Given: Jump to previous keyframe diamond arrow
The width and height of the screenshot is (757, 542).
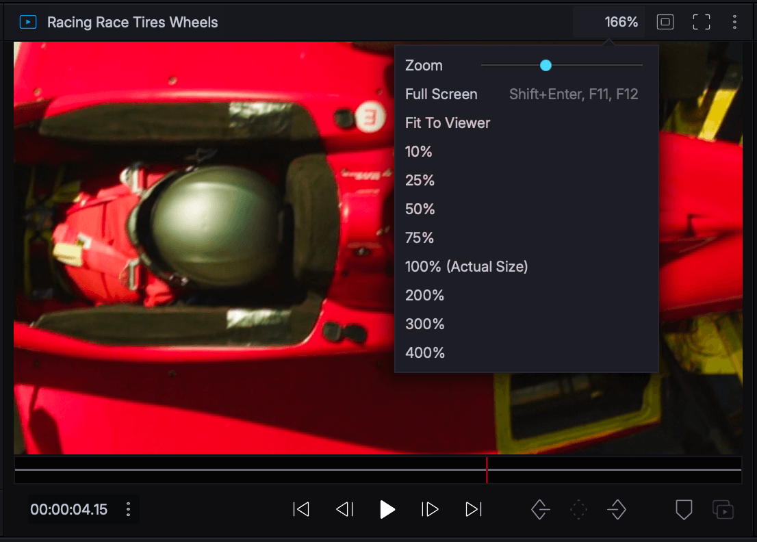Looking at the screenshot, I should click(540, 509).
